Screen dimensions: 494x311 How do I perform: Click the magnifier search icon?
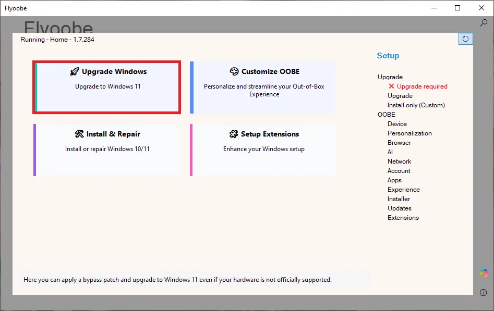pos(484,23)
